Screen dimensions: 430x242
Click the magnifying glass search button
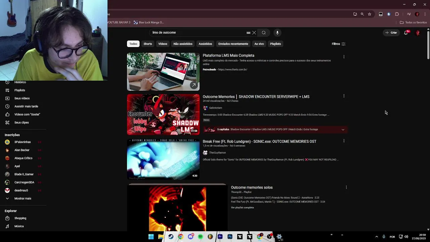point(264,33)
